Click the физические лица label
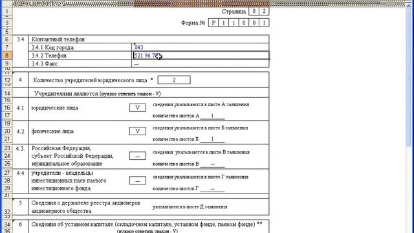414x233 pixels. pyautogui.click(x=52, y=131)
